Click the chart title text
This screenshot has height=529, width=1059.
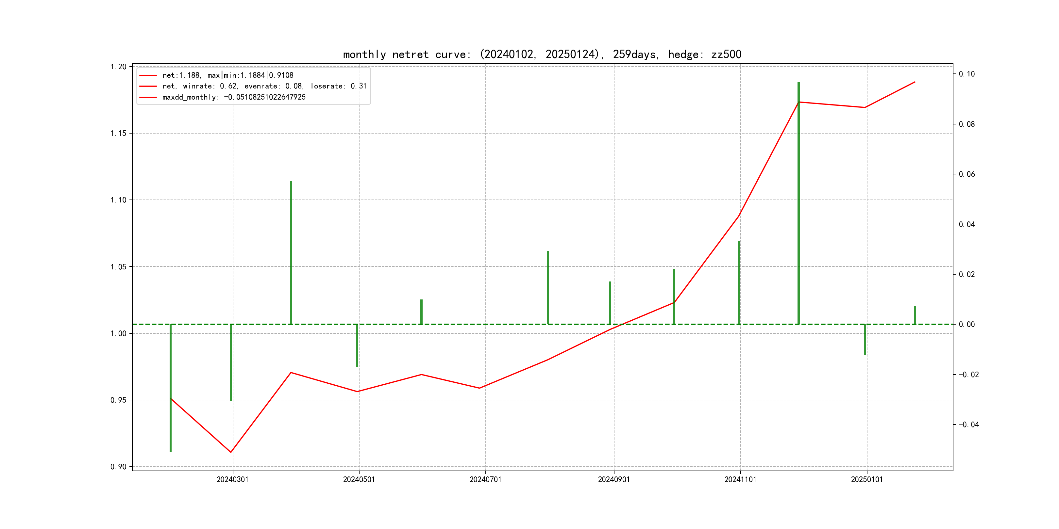click(x=542, y=55)
